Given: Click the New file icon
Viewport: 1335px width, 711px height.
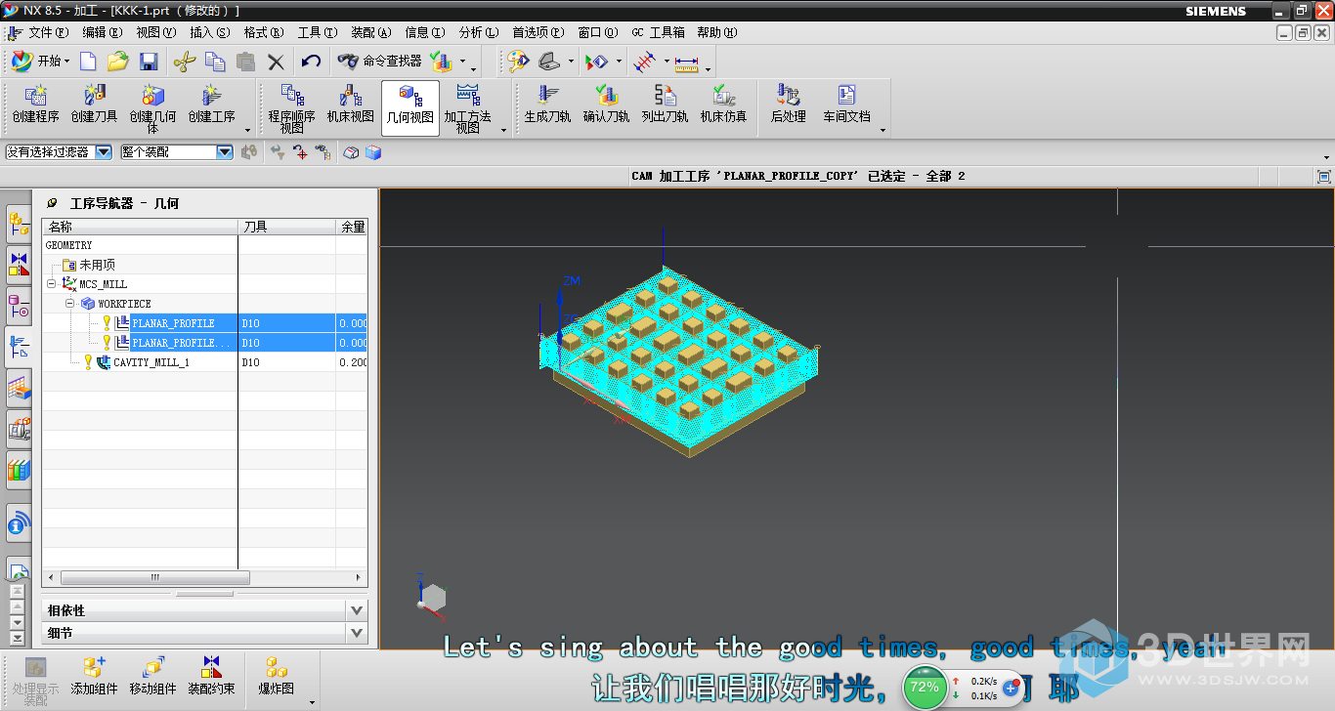Looking at the screenshot, I should 88,62.
